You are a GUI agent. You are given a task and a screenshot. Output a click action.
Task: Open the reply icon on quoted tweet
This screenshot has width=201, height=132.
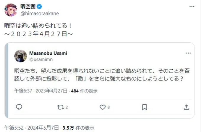click(x=19, y=107)
